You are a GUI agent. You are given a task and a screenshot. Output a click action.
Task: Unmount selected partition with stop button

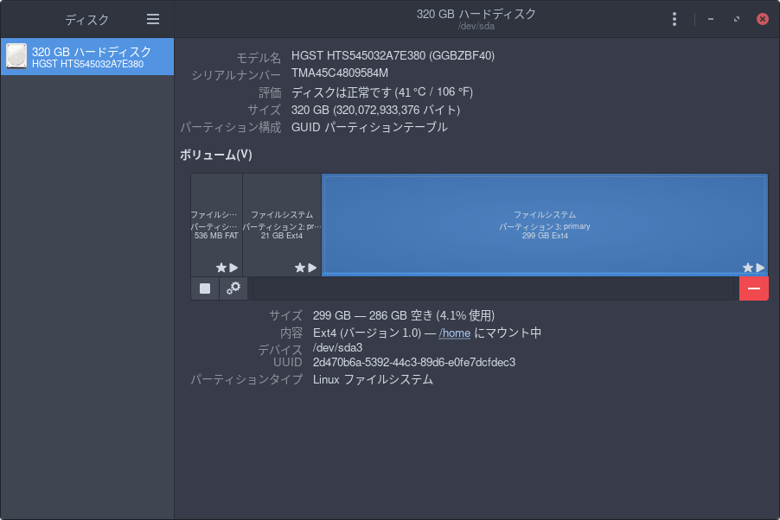(205, 289)
